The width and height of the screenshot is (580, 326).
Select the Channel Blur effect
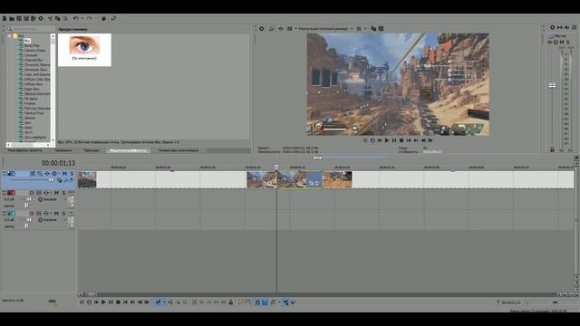[x=34, y=60]
